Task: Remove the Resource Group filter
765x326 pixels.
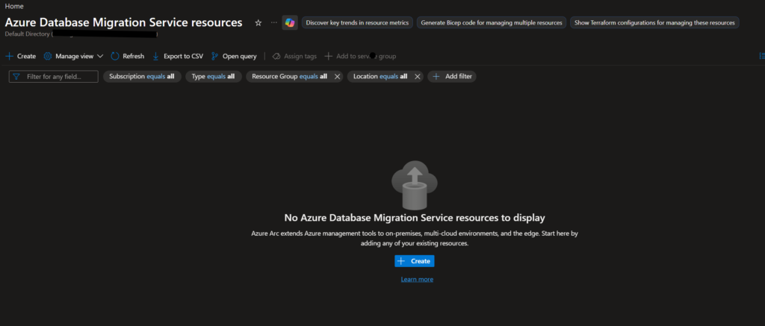Action: pyautogui.click(x=337, y=76)
